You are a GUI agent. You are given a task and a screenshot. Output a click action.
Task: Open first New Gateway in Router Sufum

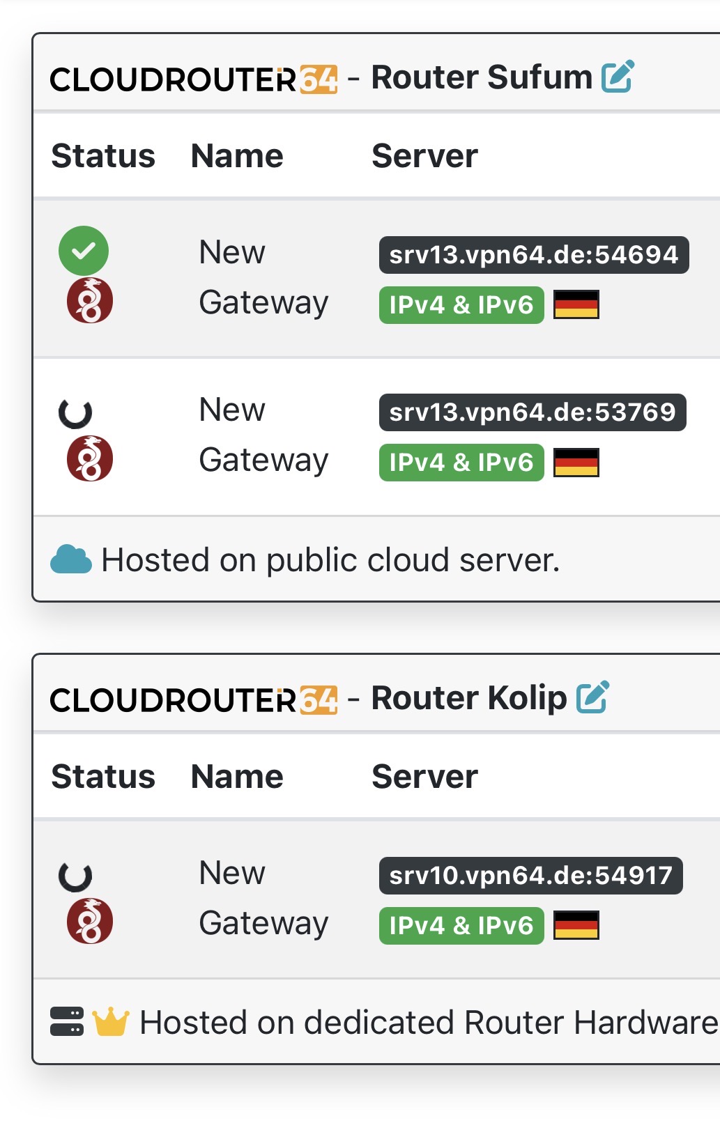[x=263, y=277]
